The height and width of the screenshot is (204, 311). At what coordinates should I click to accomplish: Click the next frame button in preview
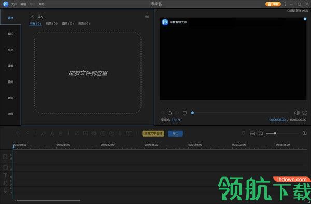[177, 113]
